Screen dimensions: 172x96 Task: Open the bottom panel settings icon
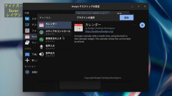coord(27,54)
